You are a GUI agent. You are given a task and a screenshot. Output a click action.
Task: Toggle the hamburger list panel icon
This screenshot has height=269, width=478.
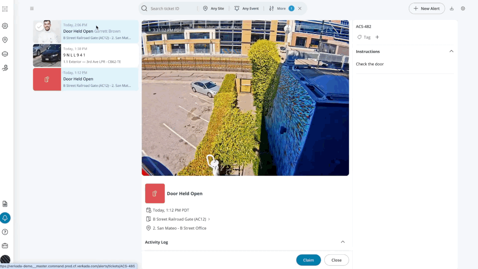tap(32, 8)
